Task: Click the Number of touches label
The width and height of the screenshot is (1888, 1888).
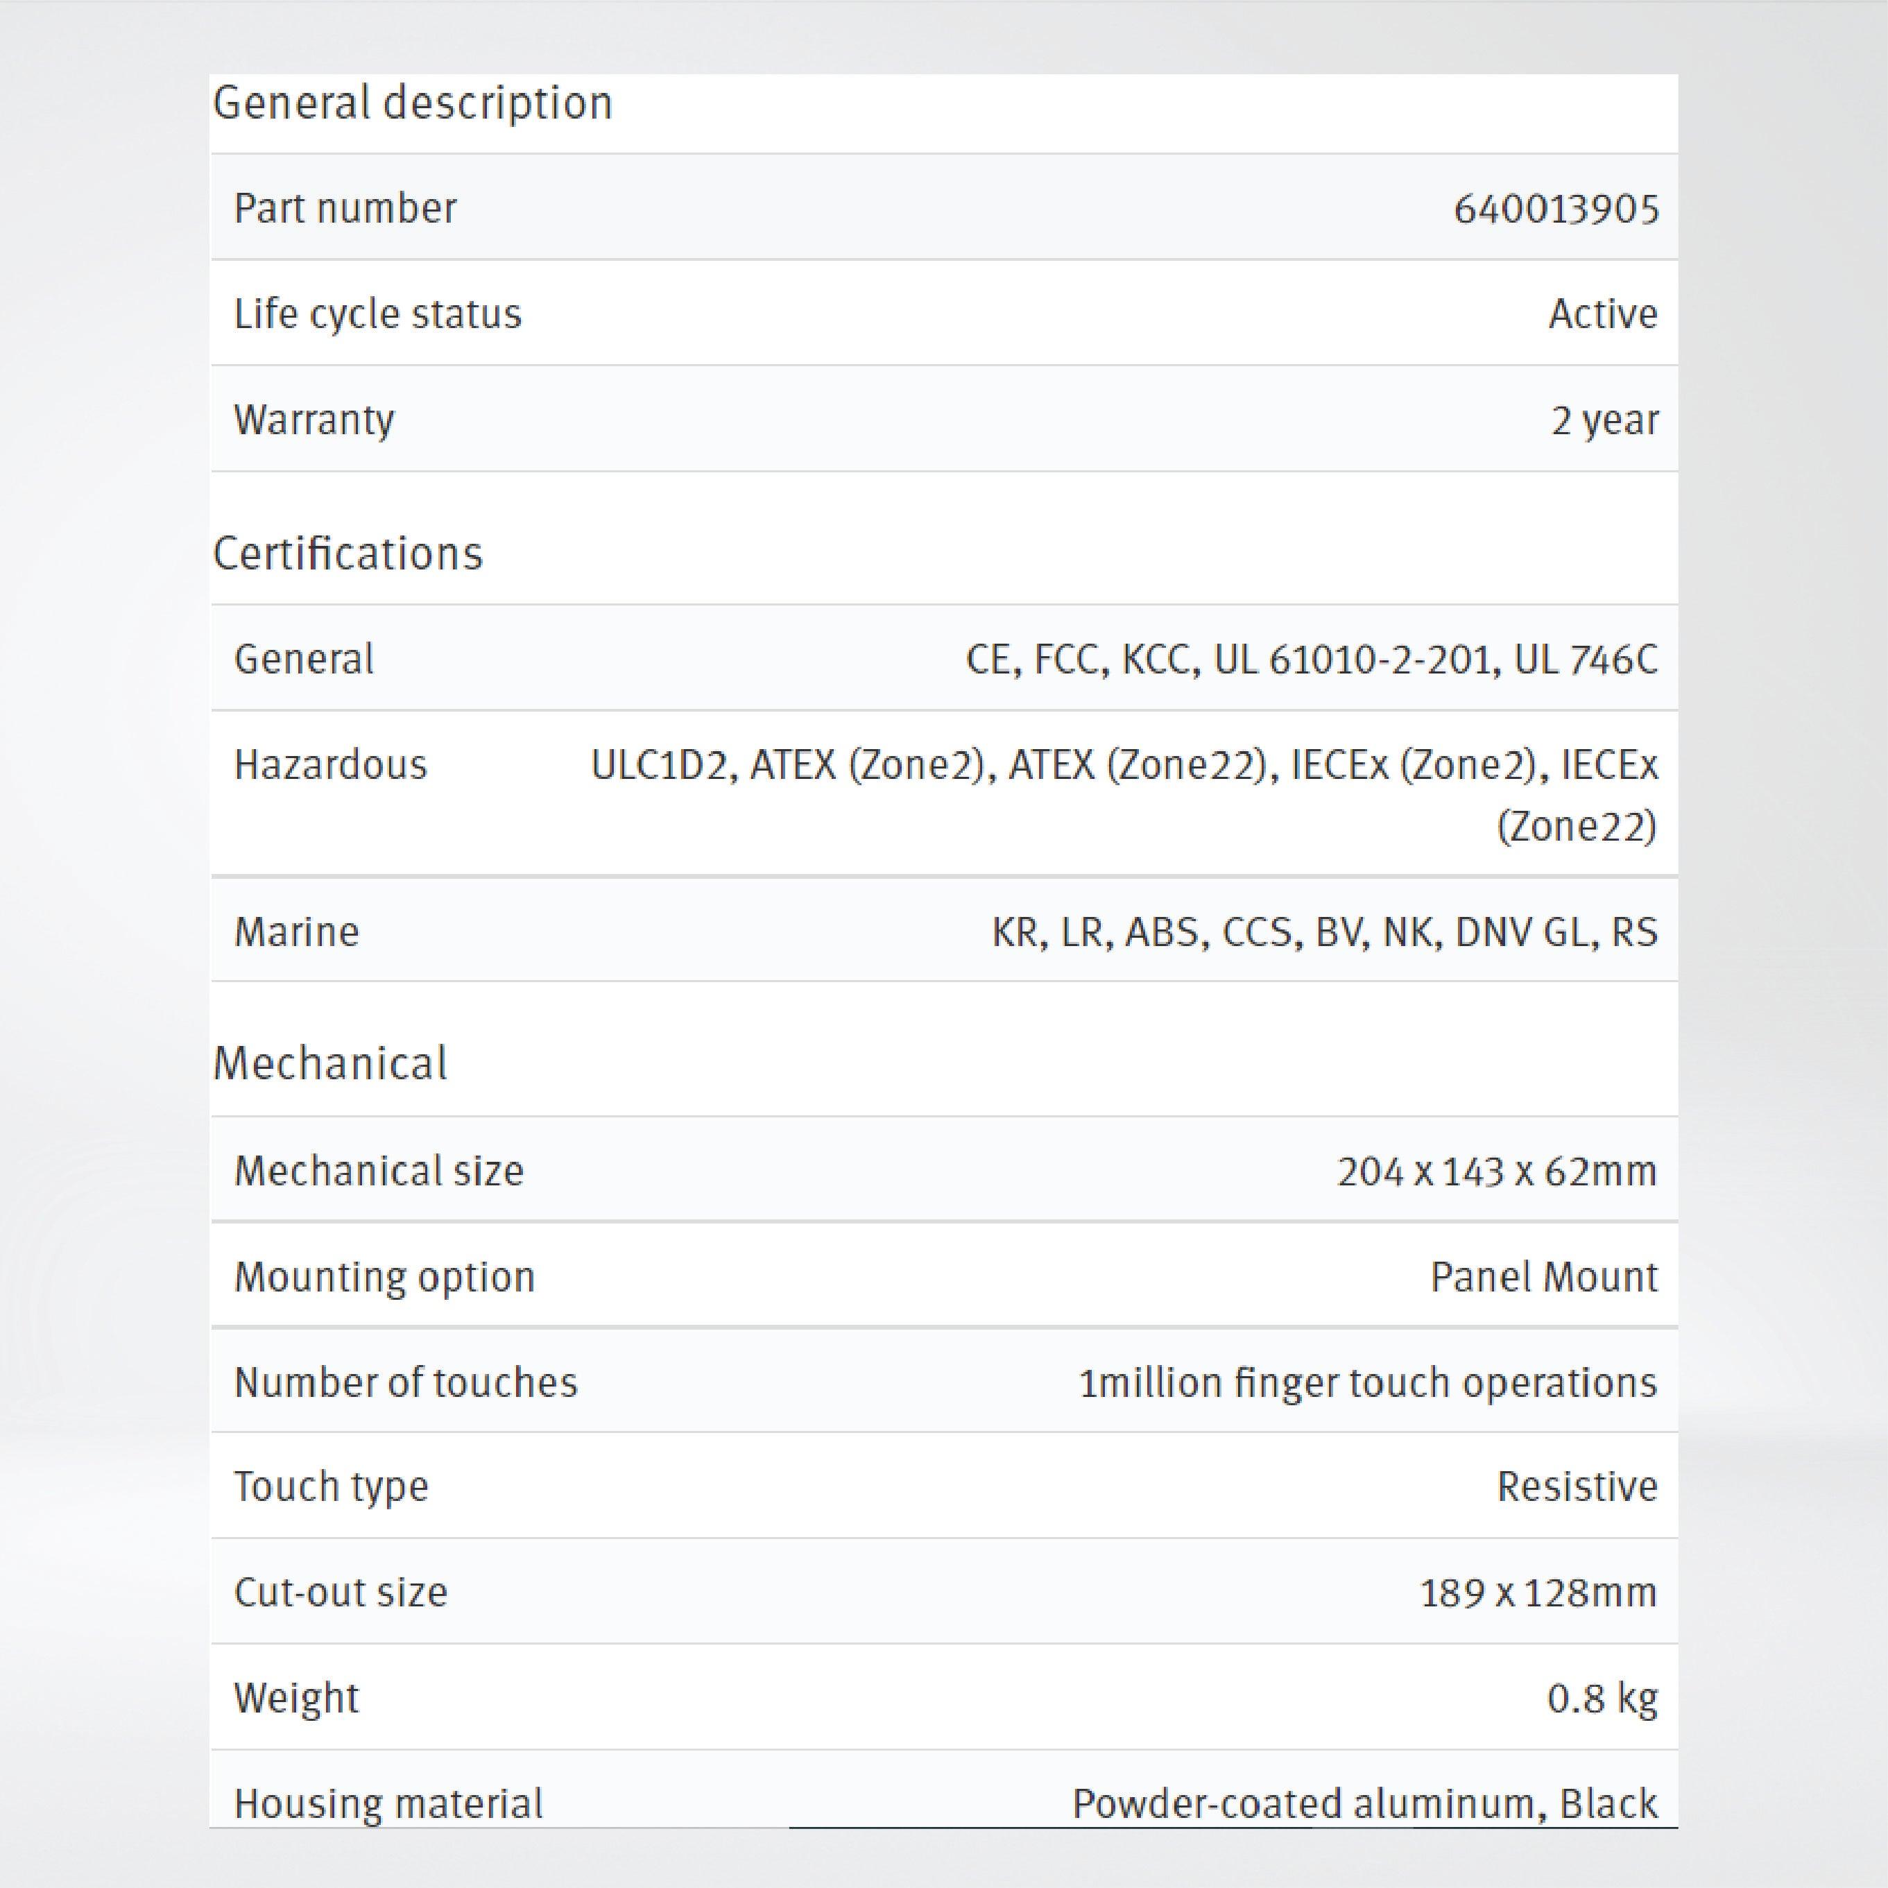Action: tap(406, 1383)
